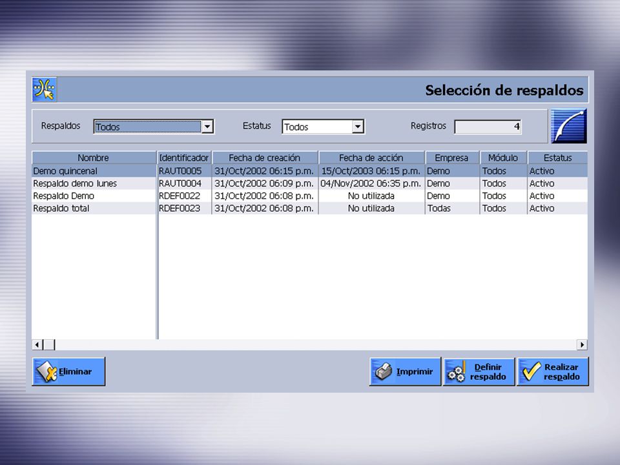620x465 pixels.
Task: Click the Respaldos combo box showing Todos
Action: 154,127
